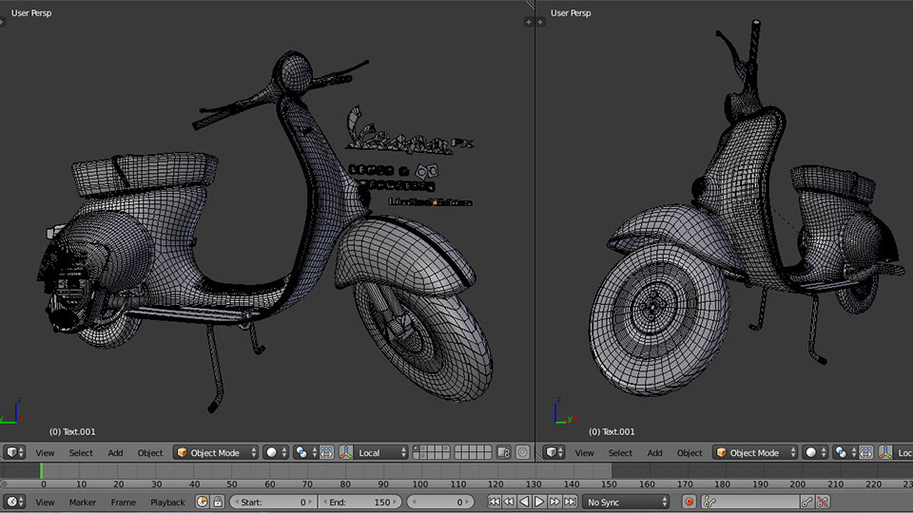The width and height of the screenshot is (913, 513).
Task: Click the End frame field
Action: 359,502
